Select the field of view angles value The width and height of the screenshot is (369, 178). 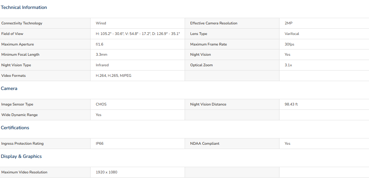point(138,34)
